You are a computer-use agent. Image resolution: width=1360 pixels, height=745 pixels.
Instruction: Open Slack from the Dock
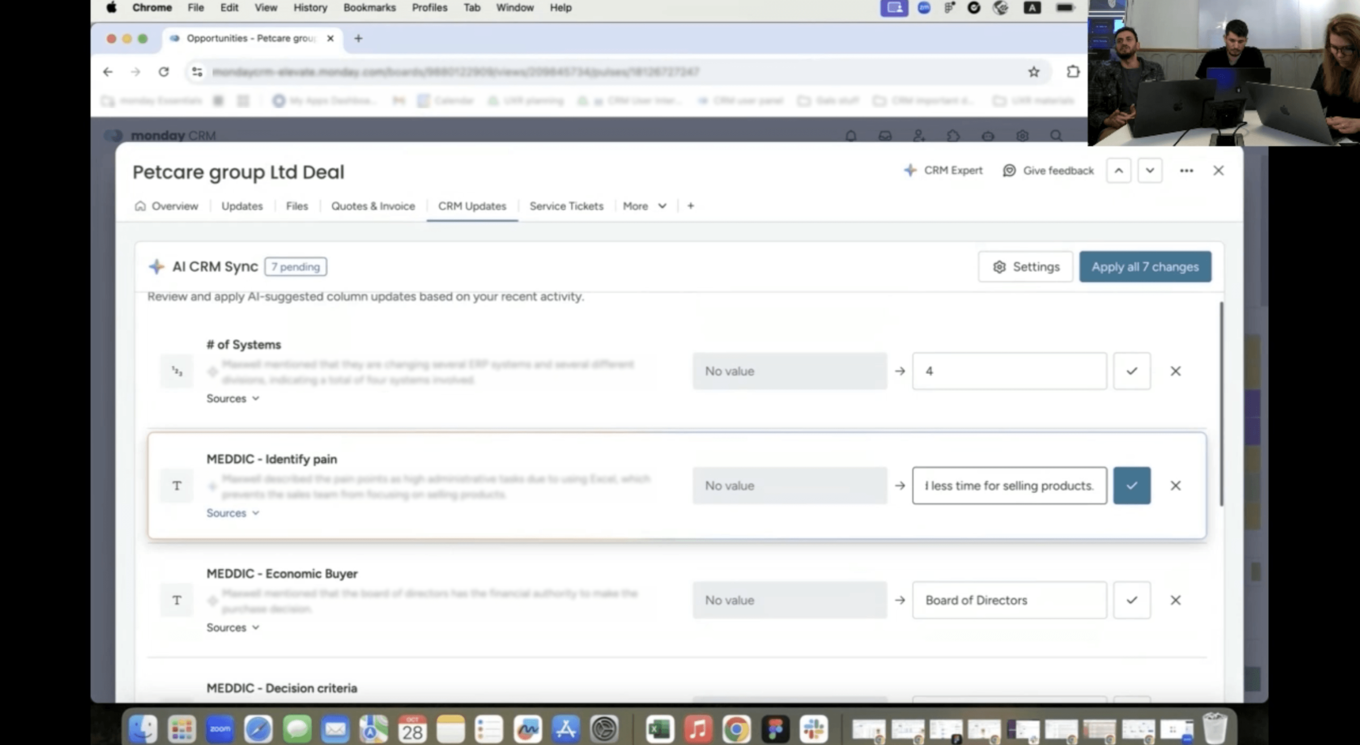point(813,729)
